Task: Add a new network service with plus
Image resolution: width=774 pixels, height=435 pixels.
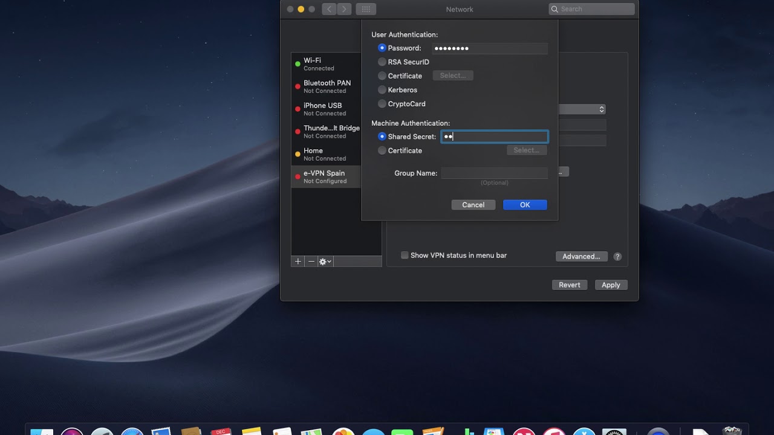Action: (298, 262)
